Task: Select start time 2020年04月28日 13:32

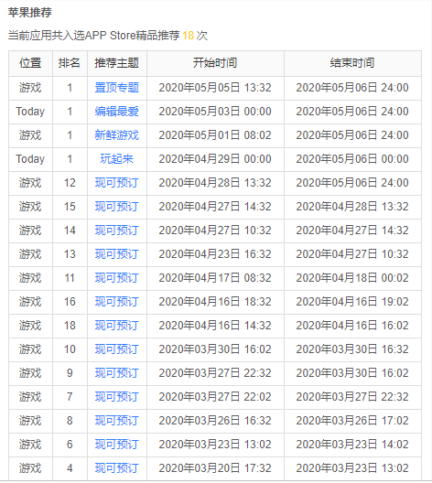Action: coord(215,183)
